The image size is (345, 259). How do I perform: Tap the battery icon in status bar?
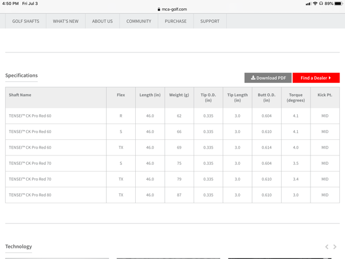point(338,3)
